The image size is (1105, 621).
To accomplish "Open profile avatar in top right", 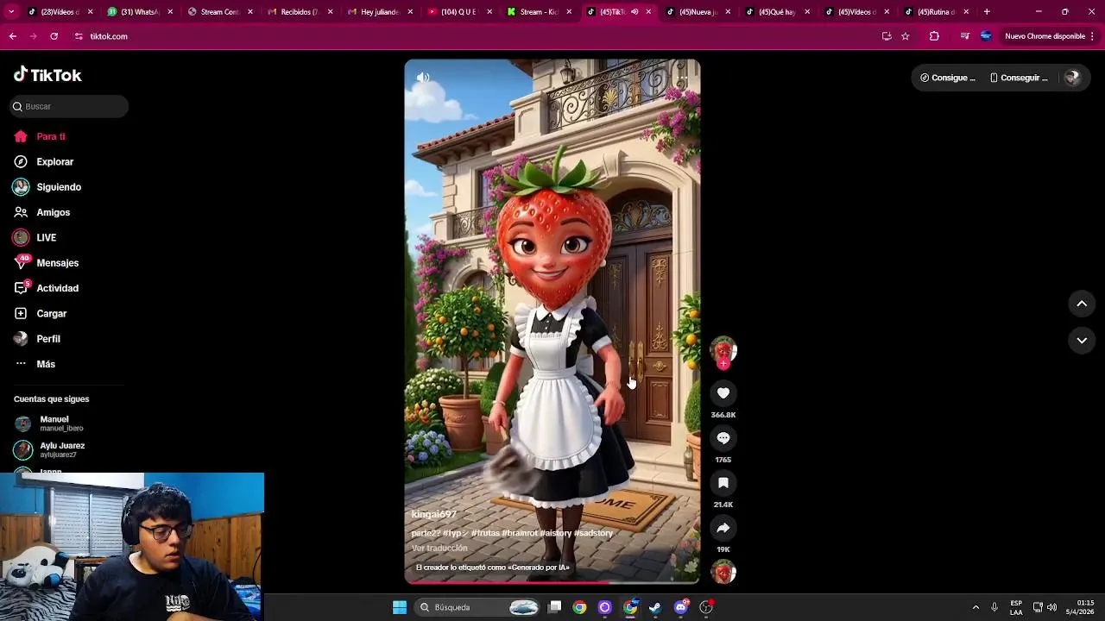I will (1072, 78).
